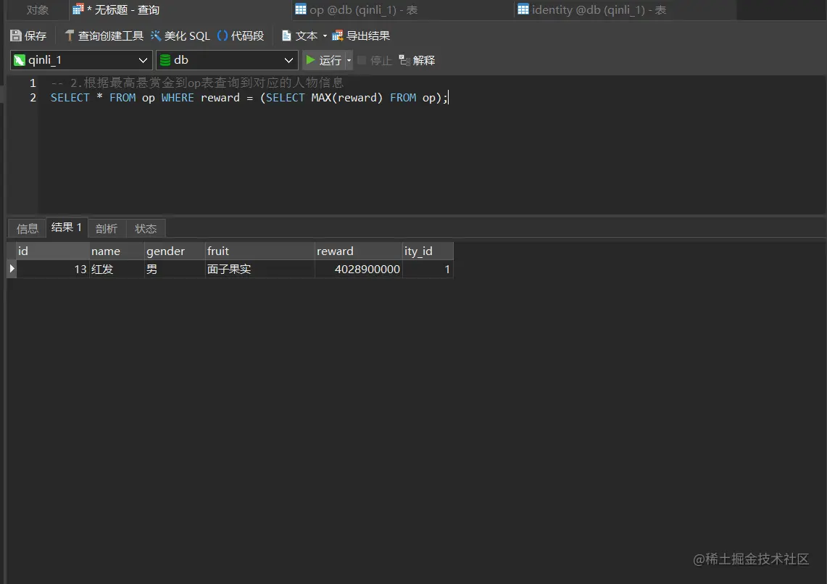Click the connection icon beside qinli_1
The image size is (827, 584).
20,60
